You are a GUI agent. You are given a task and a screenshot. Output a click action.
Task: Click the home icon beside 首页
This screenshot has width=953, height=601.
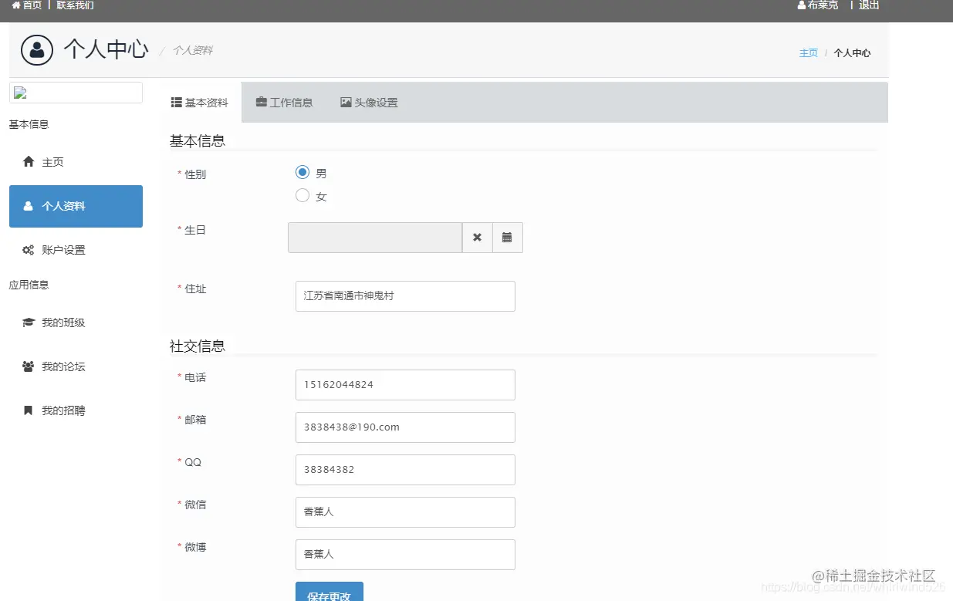[x=16, y=5]
